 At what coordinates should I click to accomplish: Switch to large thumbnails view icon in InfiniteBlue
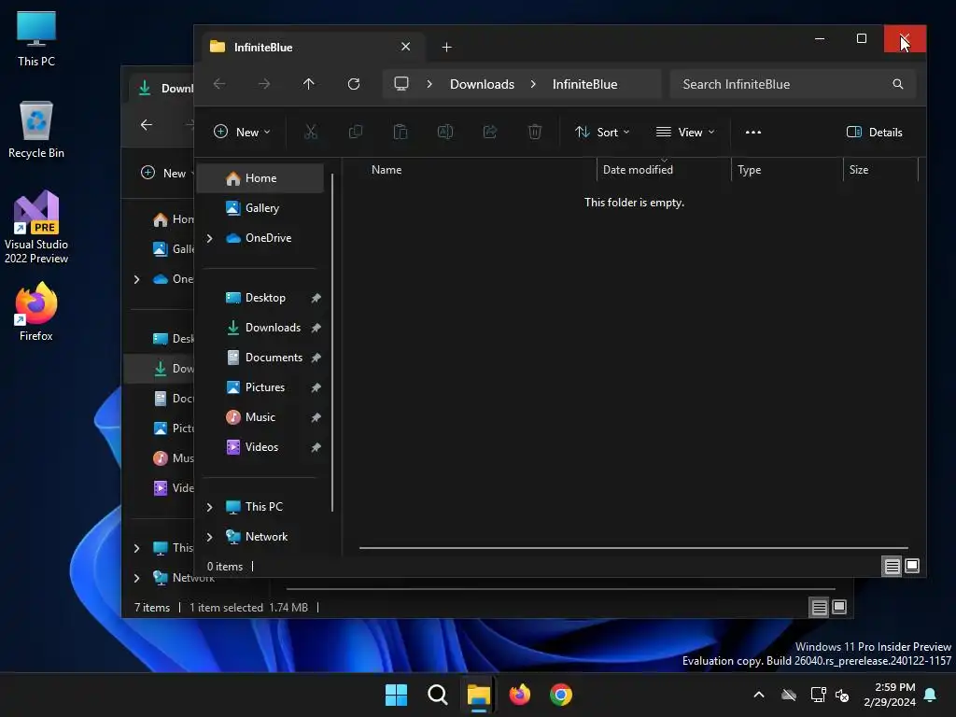click(x=912, y=566)
